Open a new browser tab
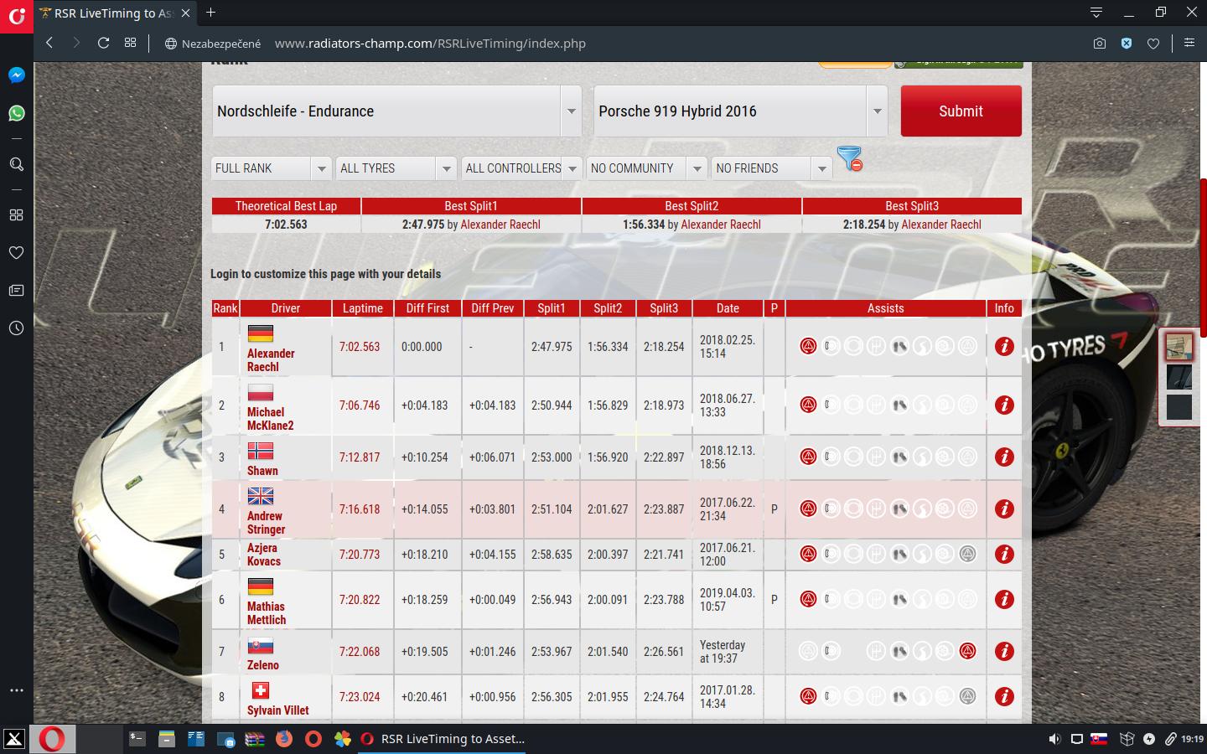This screenshot has width=1207, height=754. pyautogui.click(x=211, y=13)
